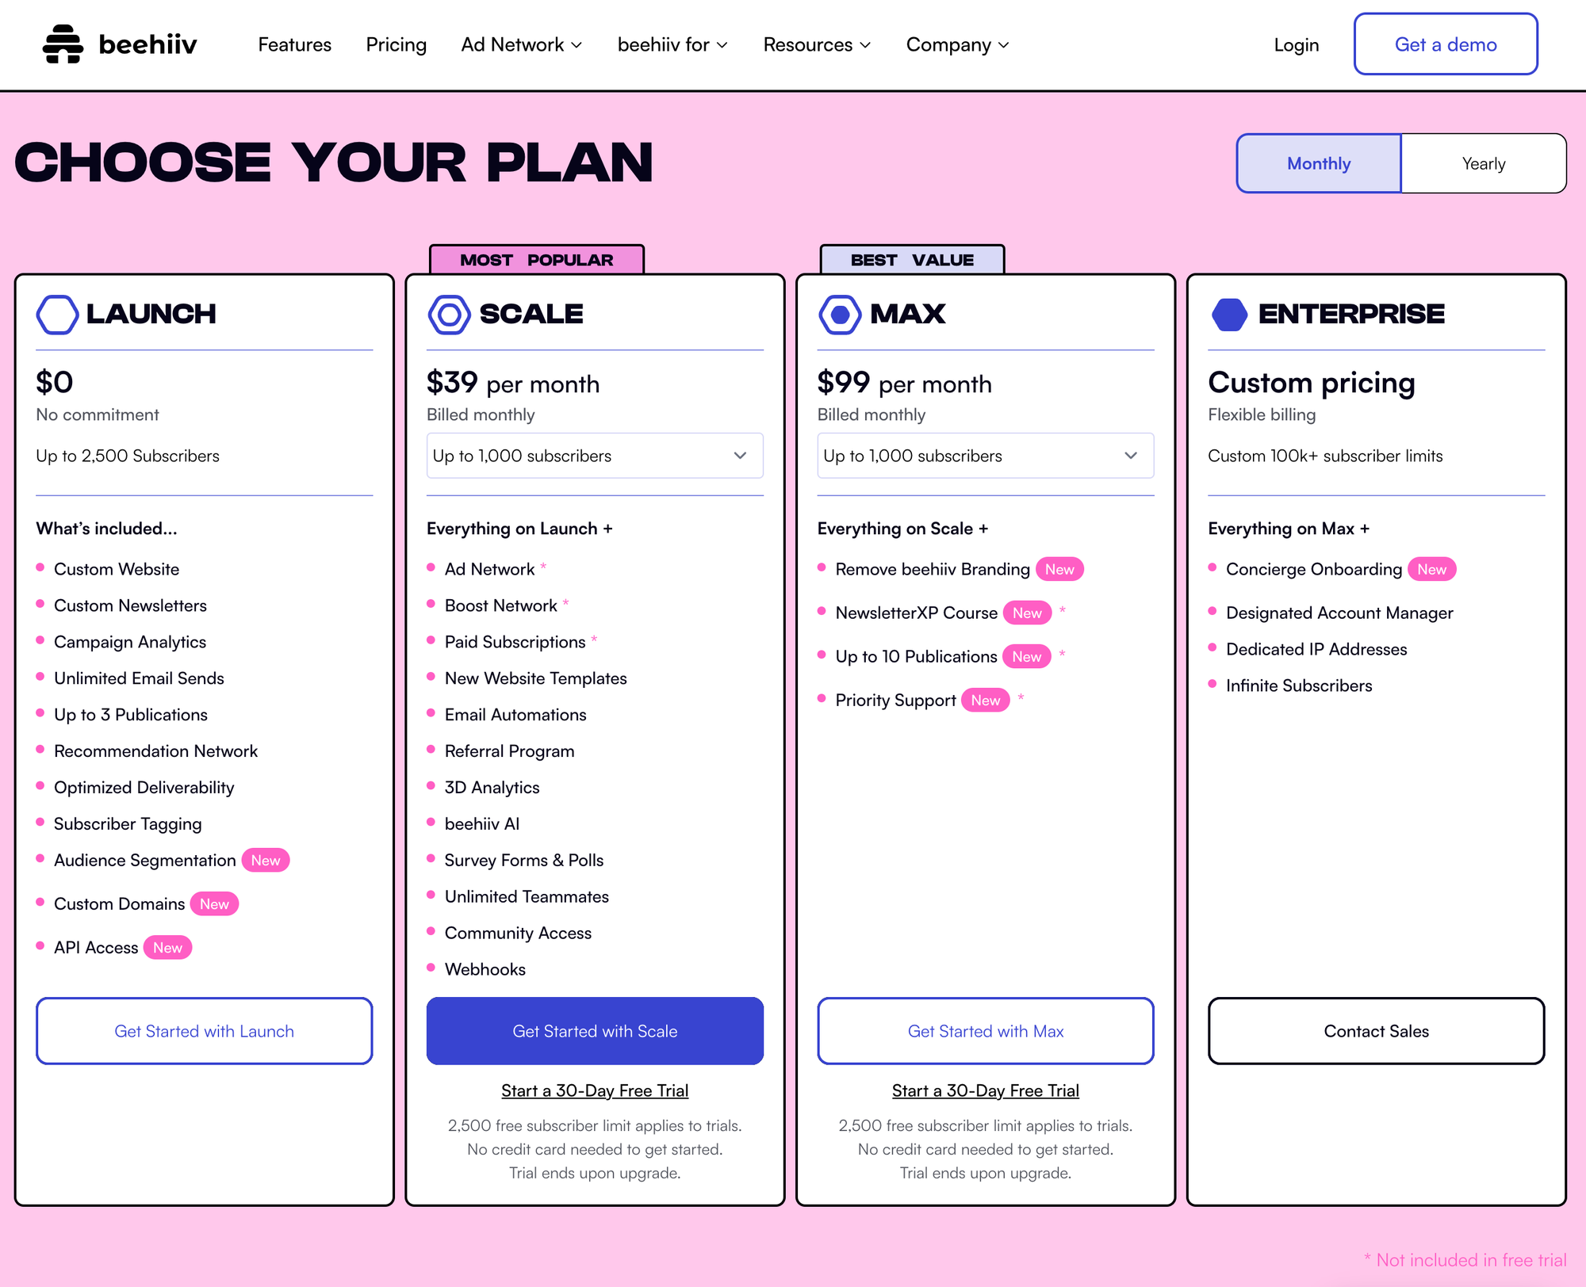1586x1287 pixels.
Task: Click the beehiiv logo icon
Action: click(x=62, y=42)
